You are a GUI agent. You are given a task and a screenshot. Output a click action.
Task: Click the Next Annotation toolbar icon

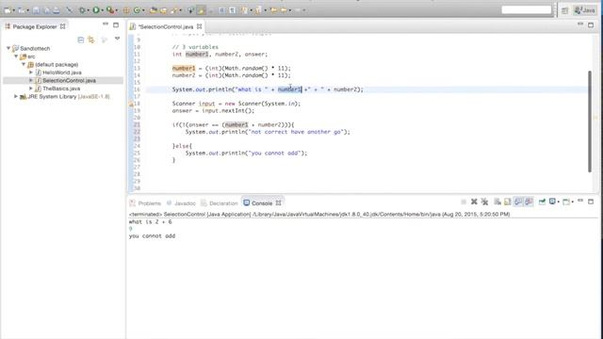click(x=245, y=10)
